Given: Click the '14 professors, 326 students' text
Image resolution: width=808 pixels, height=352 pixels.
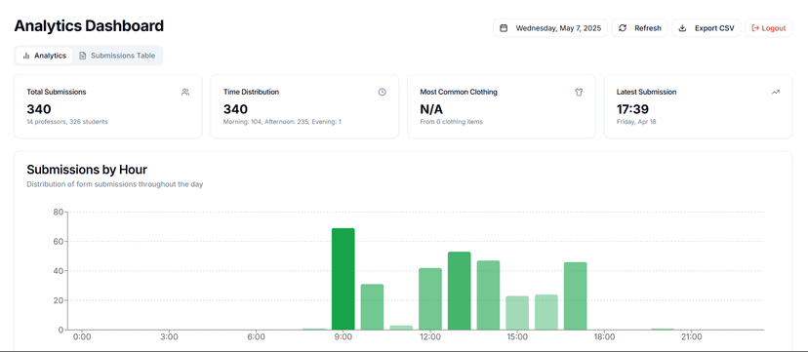Looking at the screenshot, I should (x=67, y=122).
